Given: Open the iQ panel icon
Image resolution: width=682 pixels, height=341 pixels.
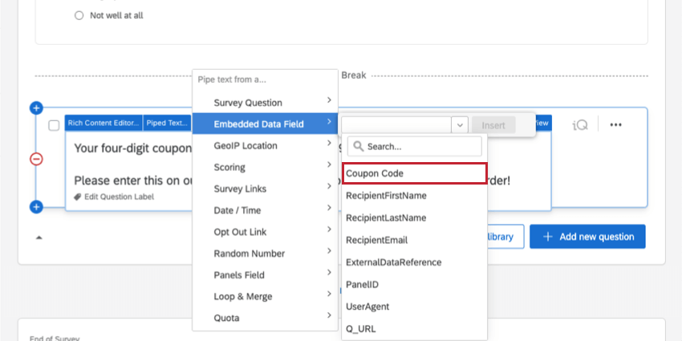Looking at the screenshot, I should coord(580,124).
